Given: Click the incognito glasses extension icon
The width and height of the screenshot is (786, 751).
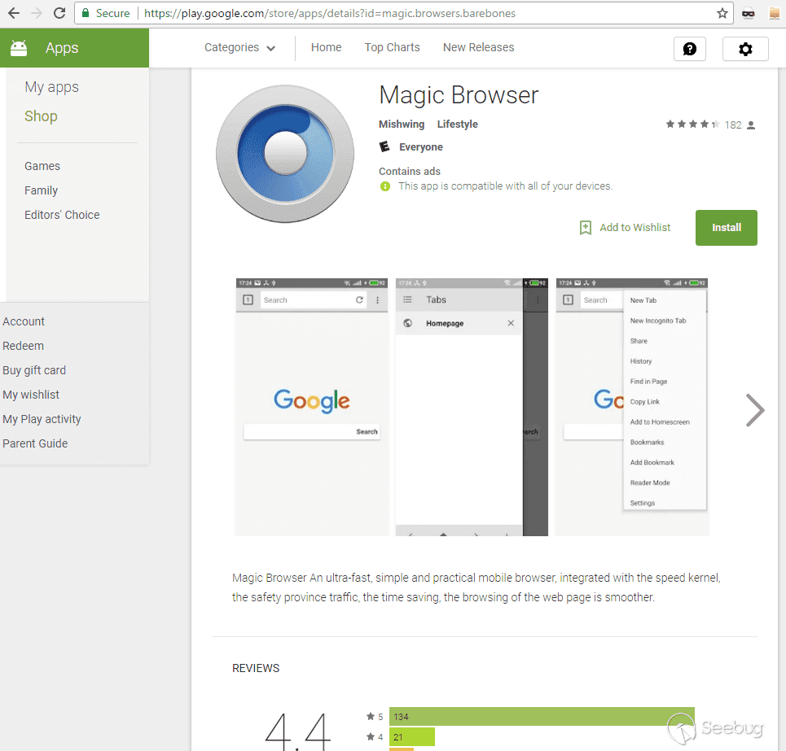Looking at the screenshot, I should (748, 14).
